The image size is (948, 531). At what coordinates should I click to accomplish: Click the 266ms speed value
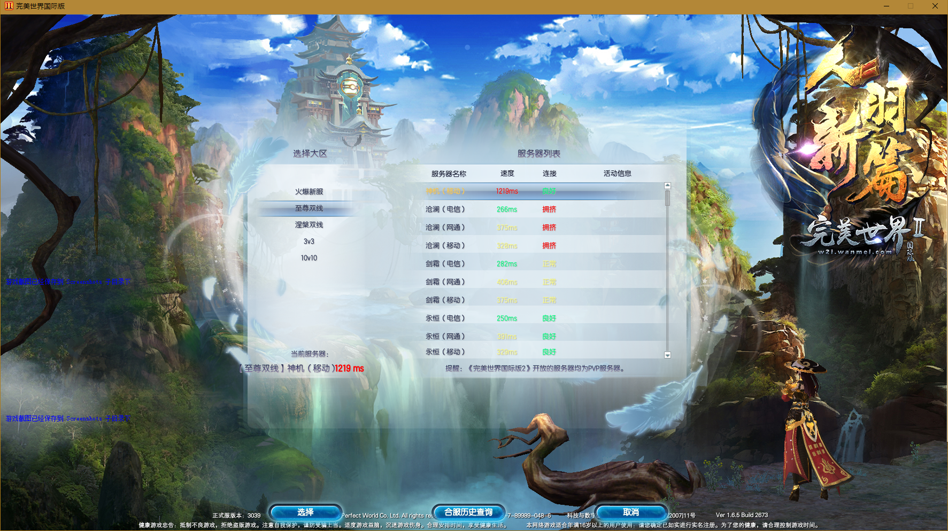[x=507, y=209]
